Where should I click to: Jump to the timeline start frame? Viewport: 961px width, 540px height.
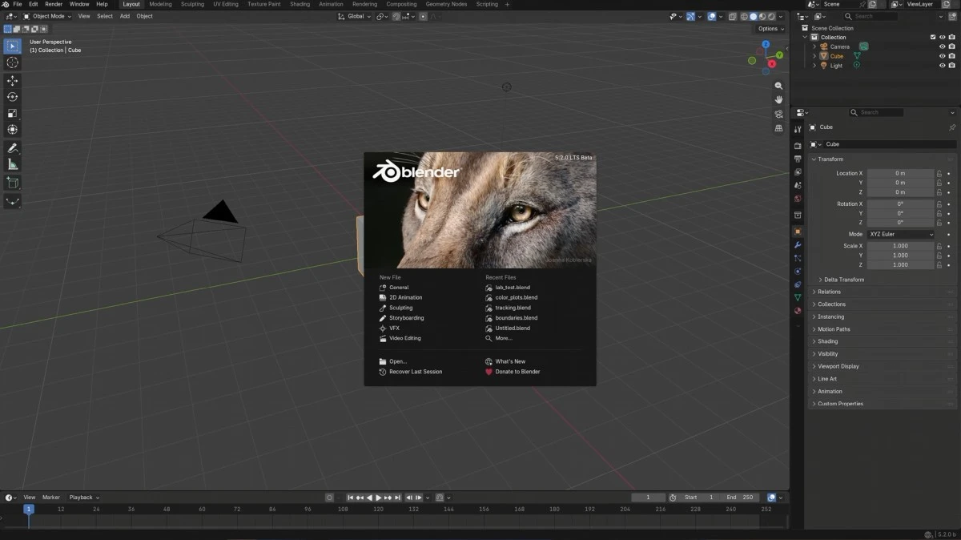coord(350,498)
